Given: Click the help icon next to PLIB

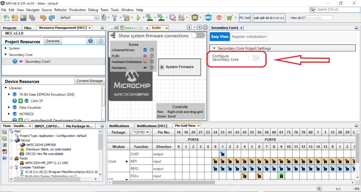Looking at the screenshot, I should pyautogui.click(x=152, y=56).
